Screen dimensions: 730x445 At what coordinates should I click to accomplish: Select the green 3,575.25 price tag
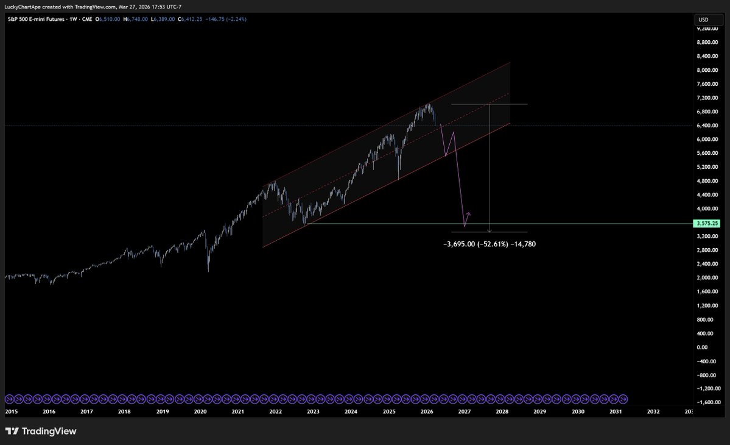708,224
